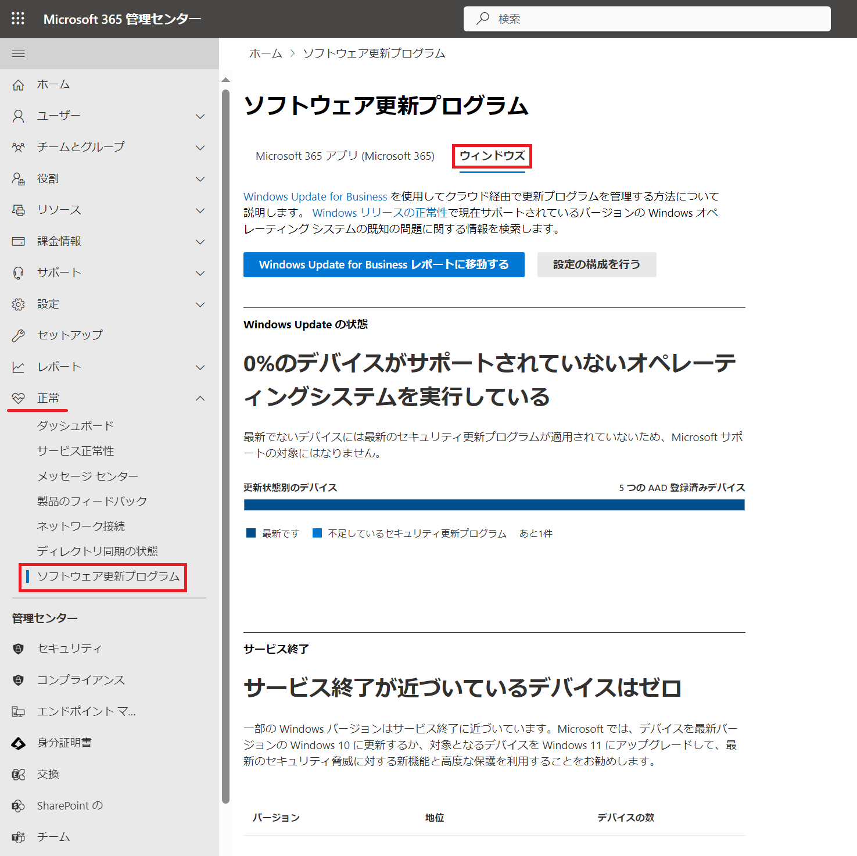Open ダッシュボード in sidebar
The image size is (857, 856).
pyautogui.click(x=76, y=425)
